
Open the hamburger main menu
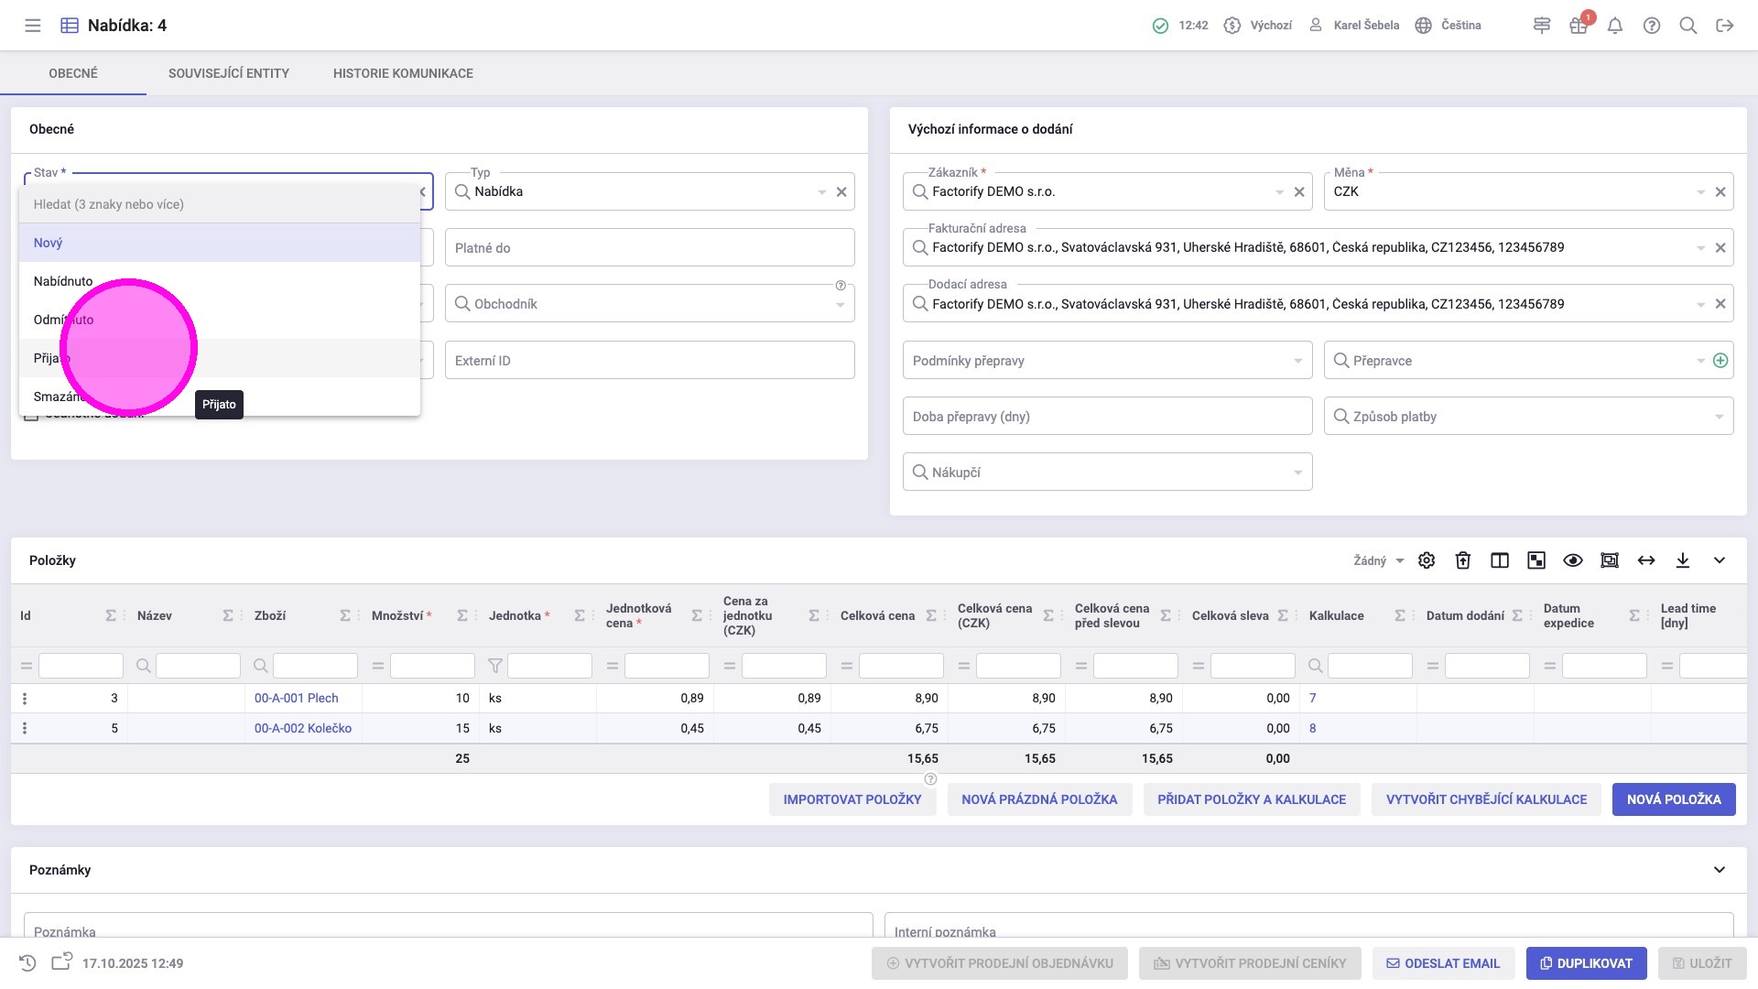pyautogui.click(x=33, y=26)
